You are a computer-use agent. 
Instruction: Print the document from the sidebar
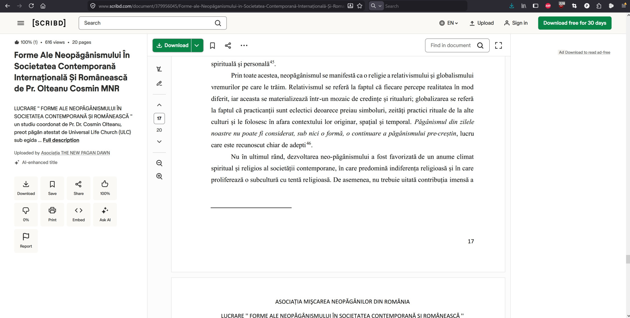point(52,214)
